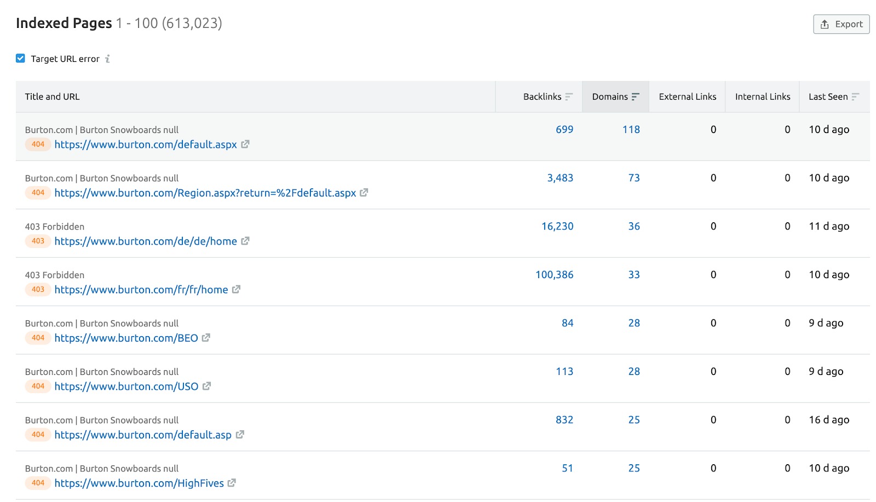Viewport: 876px width, 502px height.
Task: Click the 403 badge on /fr/fr/home row
Action: [38, 290]
